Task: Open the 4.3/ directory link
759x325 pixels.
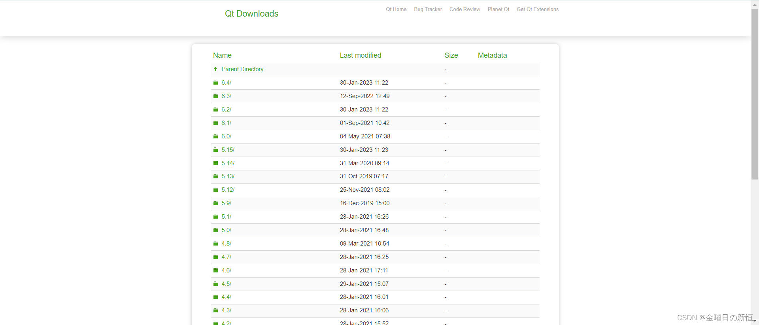Action: pos(227,310)
